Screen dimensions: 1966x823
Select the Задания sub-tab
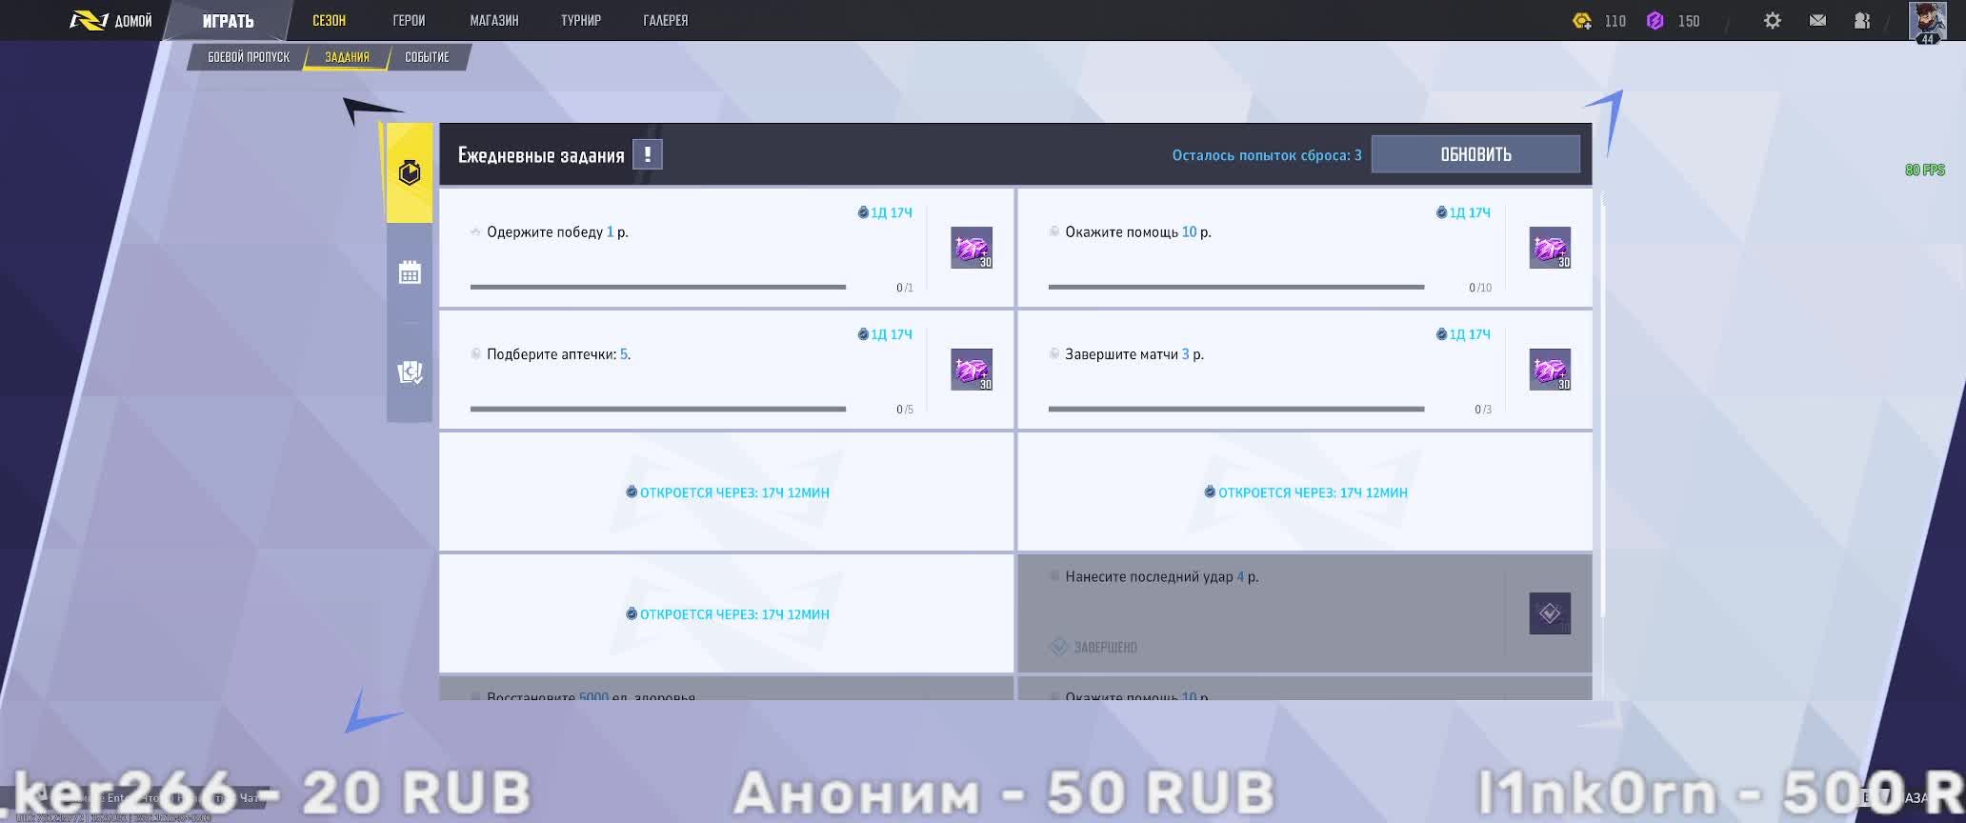pyautogui.click(x=347, y=57)
